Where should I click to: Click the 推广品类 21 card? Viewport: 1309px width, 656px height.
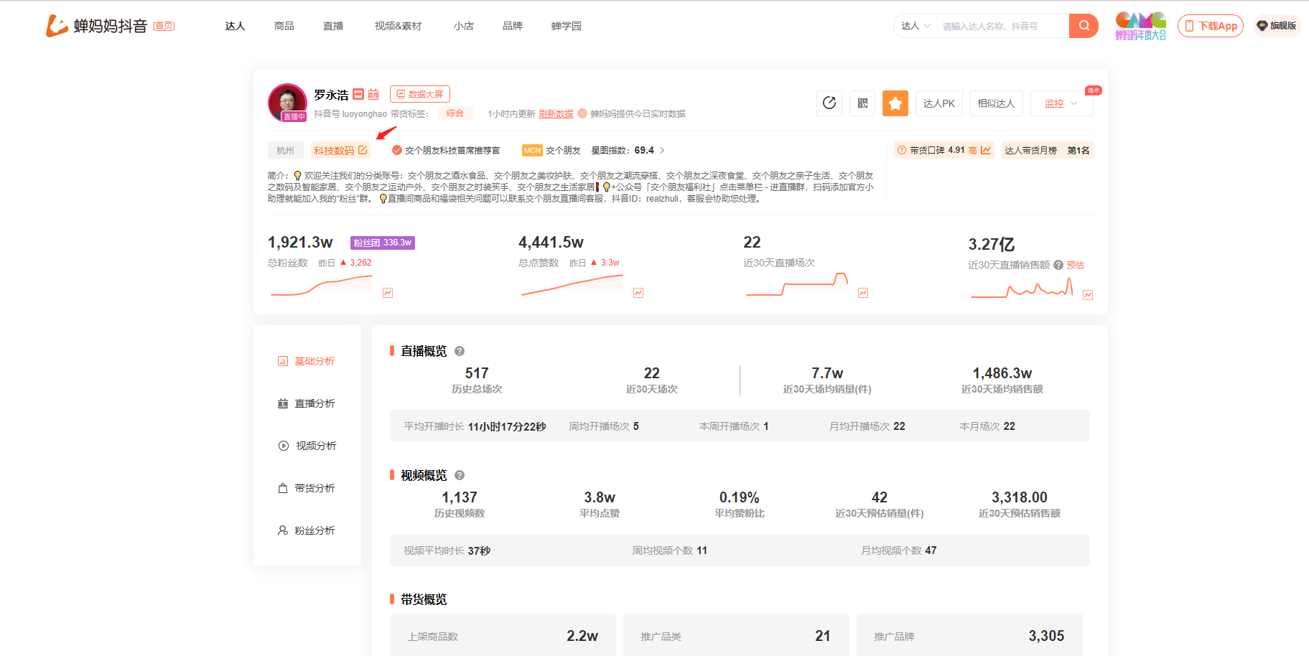(x=736, y=635)
